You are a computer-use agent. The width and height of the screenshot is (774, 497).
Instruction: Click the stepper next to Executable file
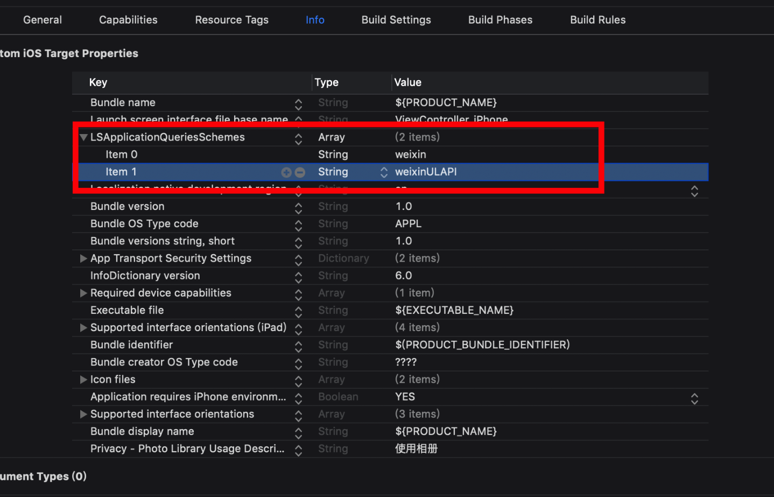298,310
